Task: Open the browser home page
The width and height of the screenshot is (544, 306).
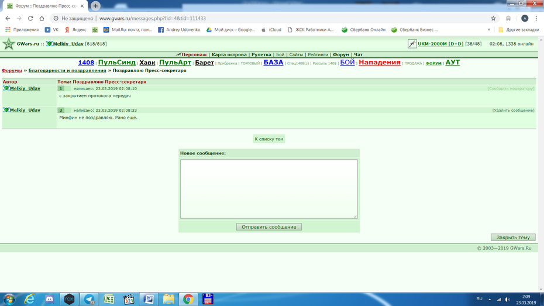Action: (42, 18)
